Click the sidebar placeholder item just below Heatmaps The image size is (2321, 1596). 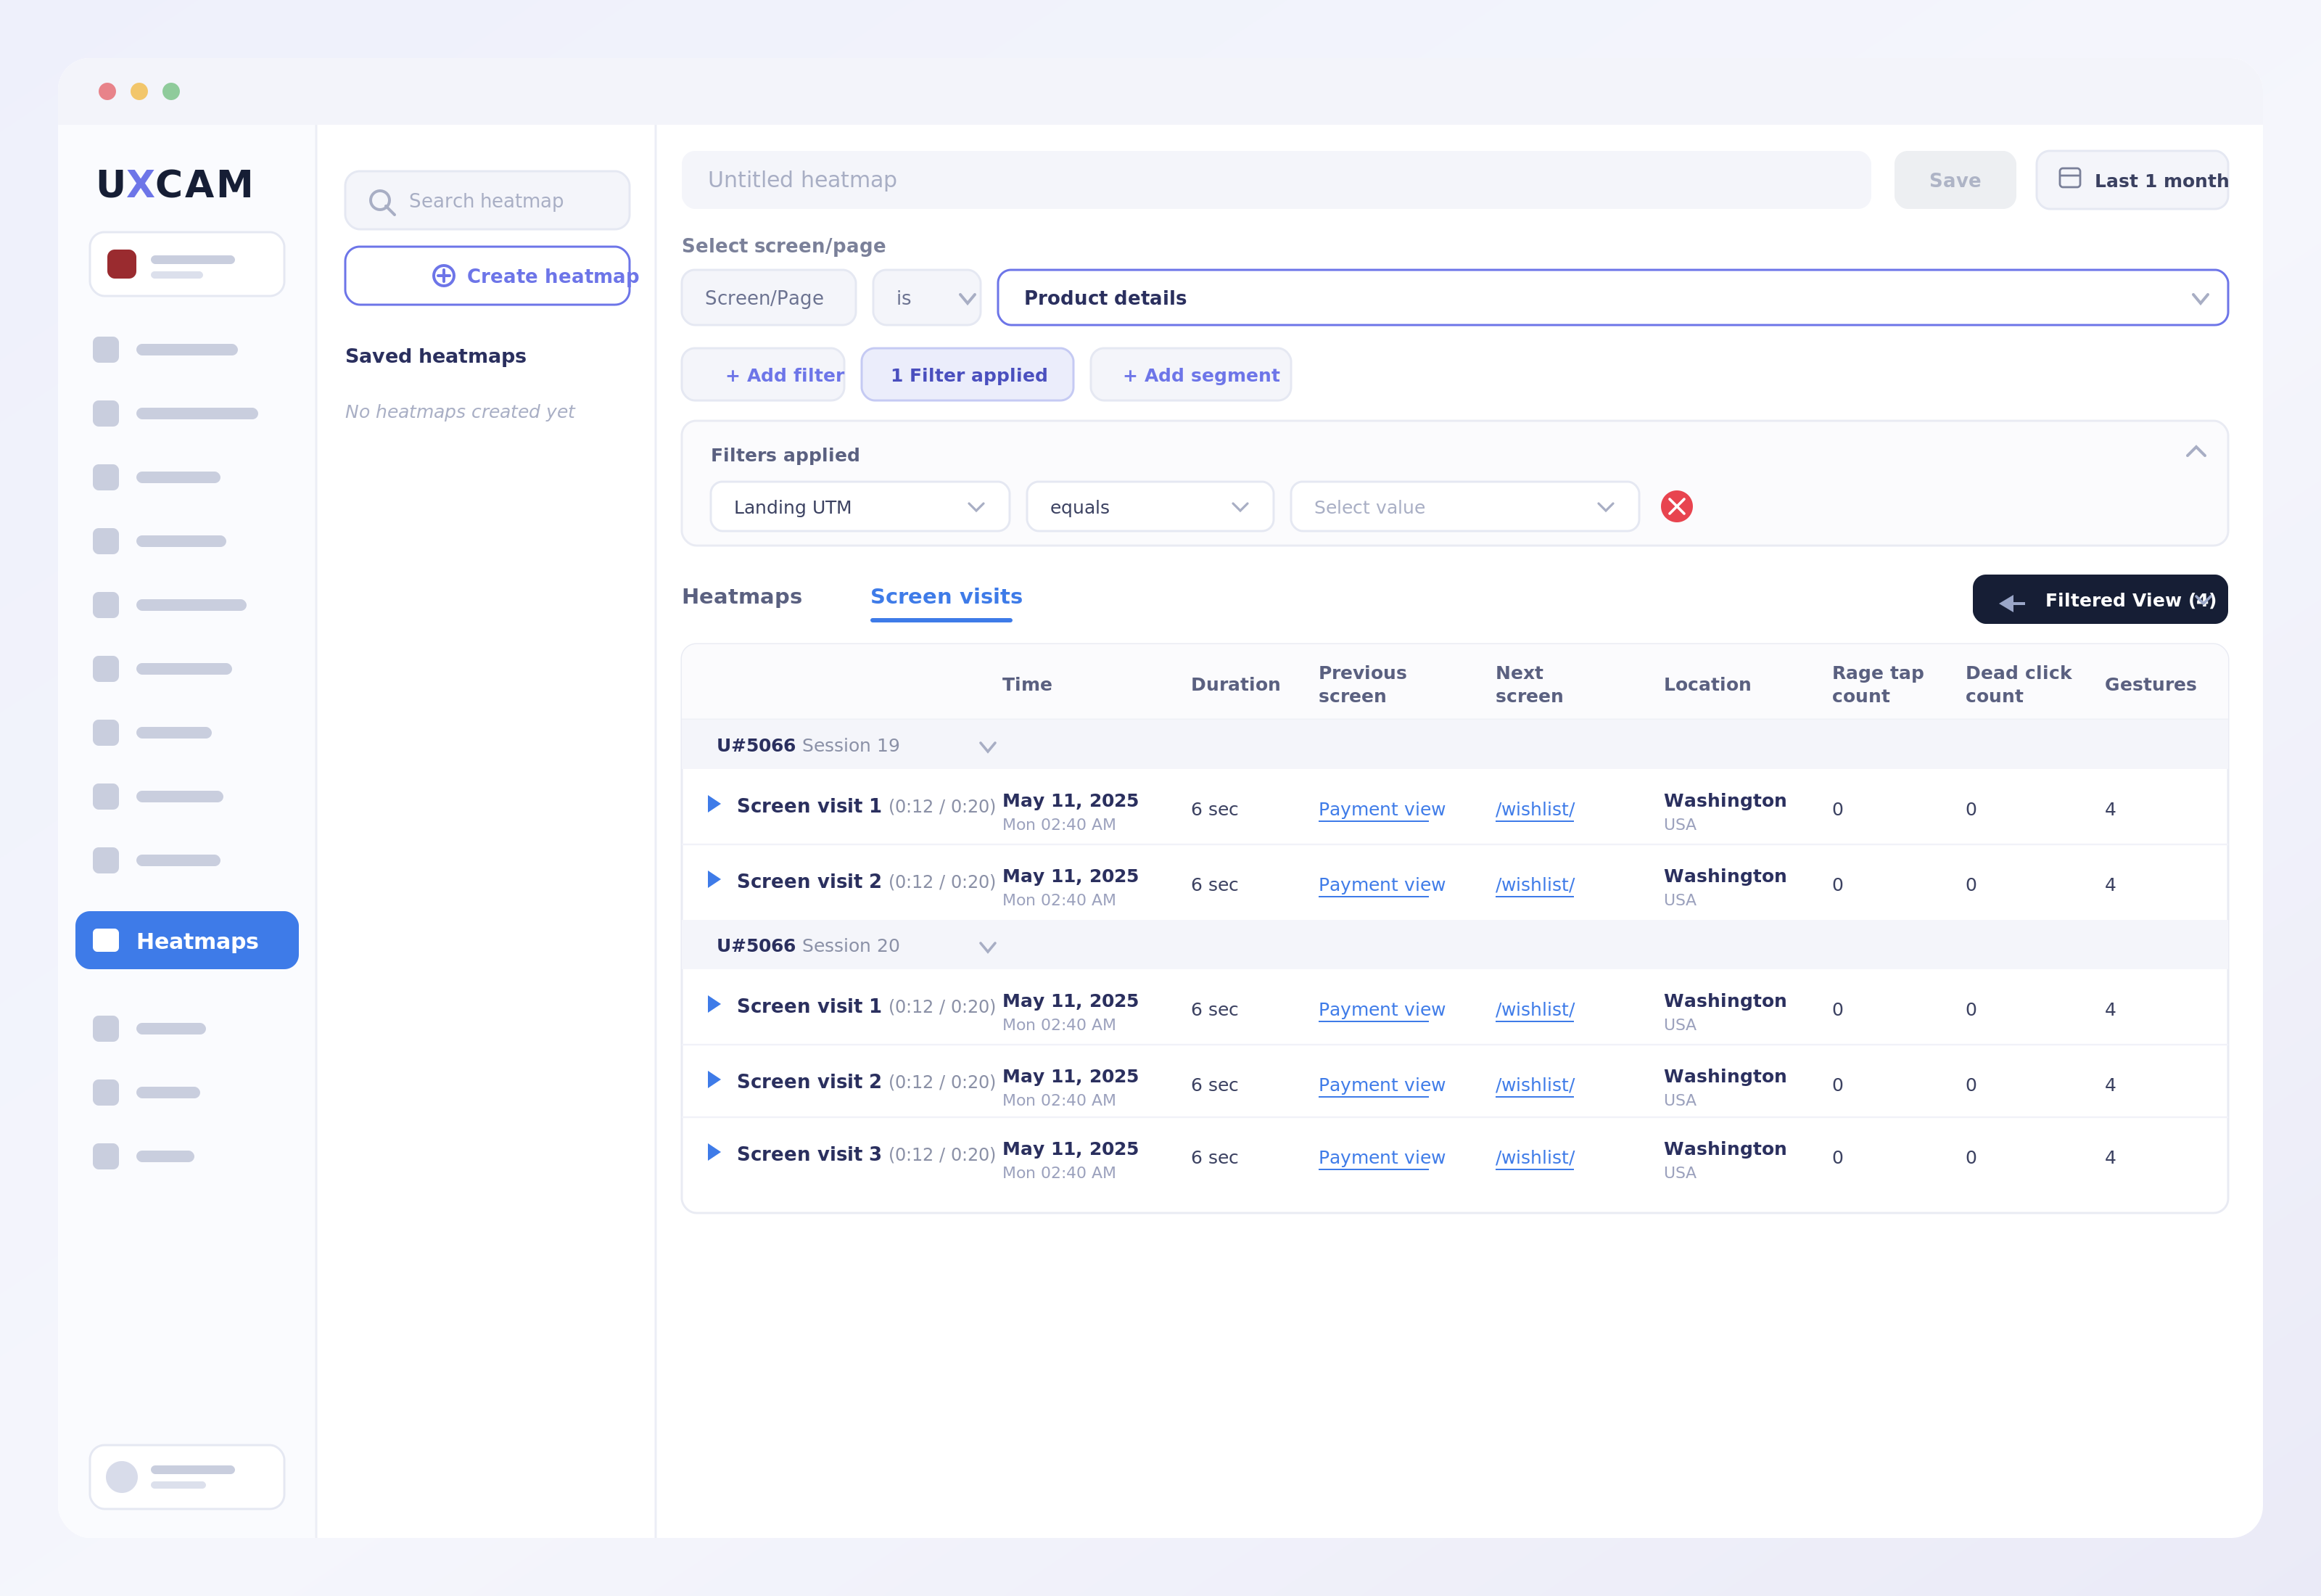(x=150, y=1028)
